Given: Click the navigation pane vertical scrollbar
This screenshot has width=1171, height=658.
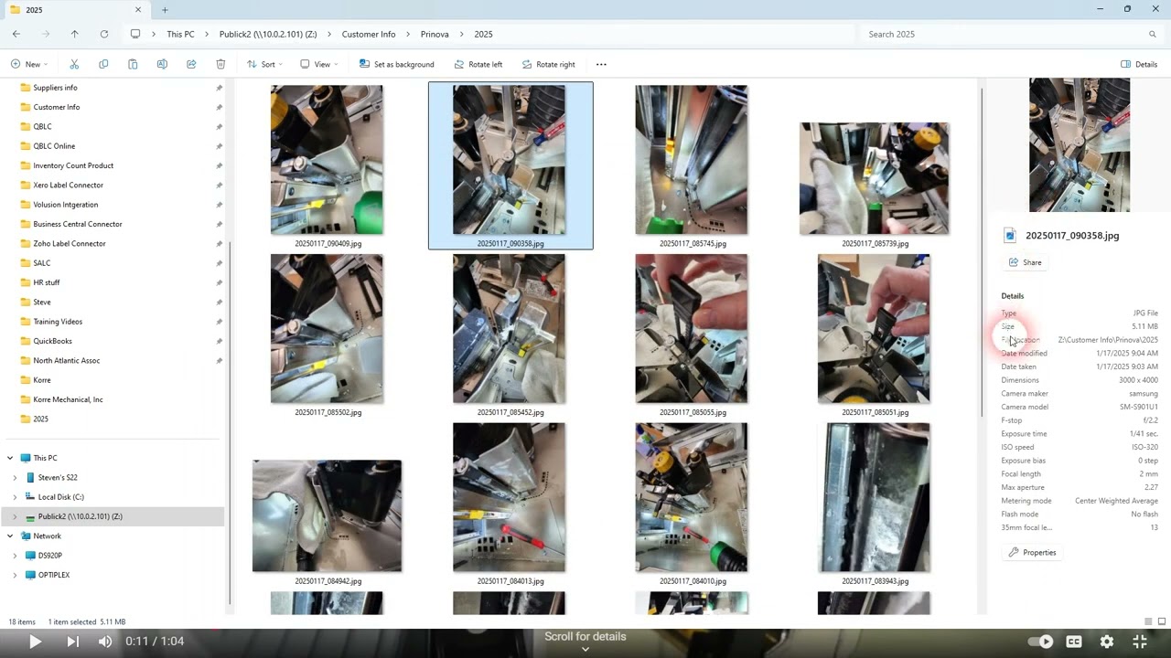Looking at the screenshot, I should [230, 425].
